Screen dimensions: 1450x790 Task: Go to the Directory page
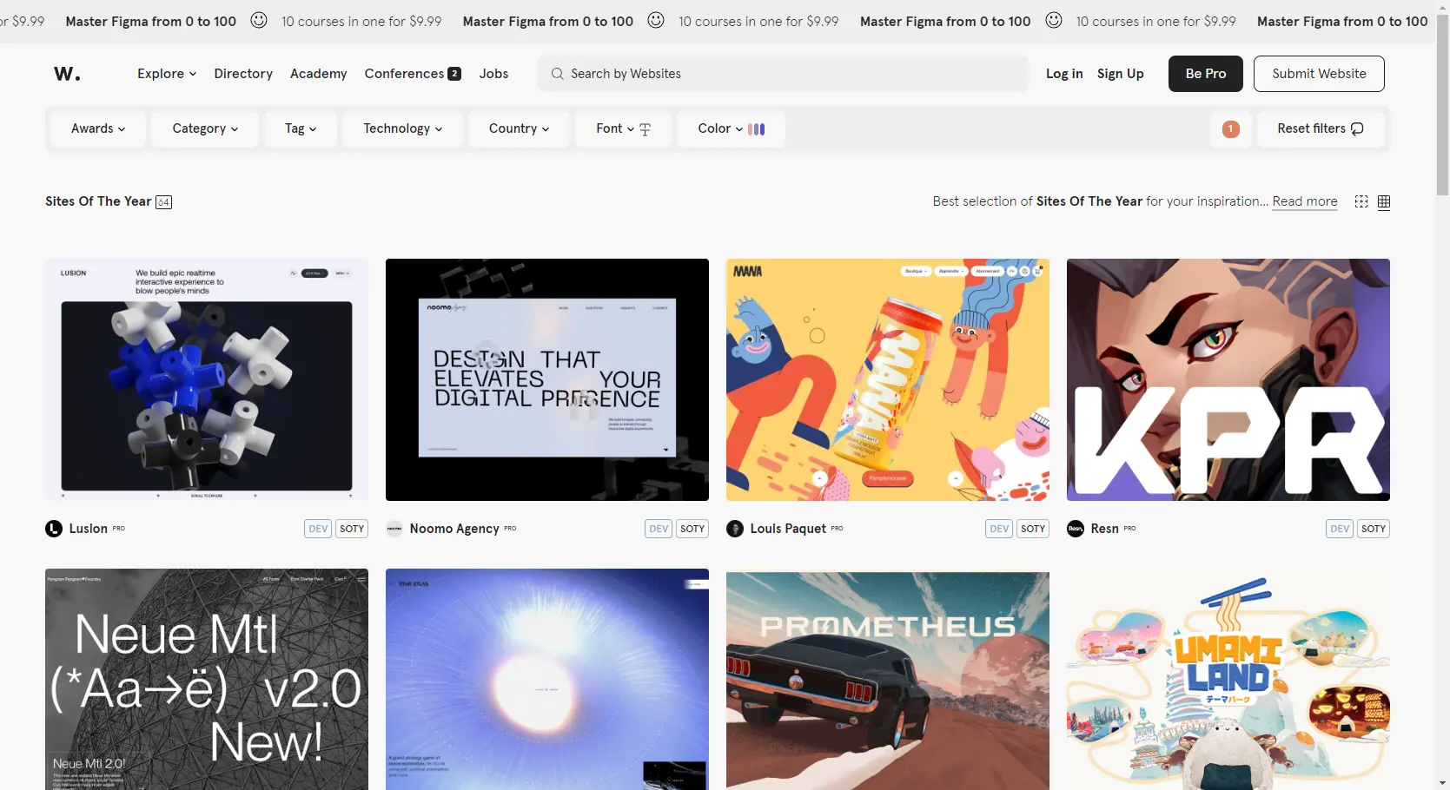(243, 74)
